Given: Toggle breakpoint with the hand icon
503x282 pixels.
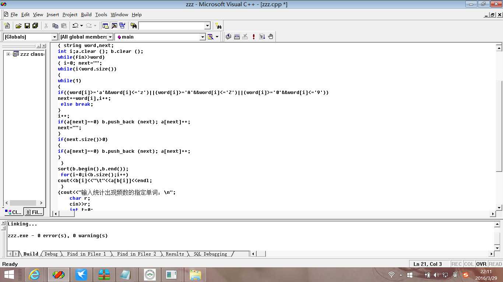Looking at the screenshot, I should (x=271, y=37).
